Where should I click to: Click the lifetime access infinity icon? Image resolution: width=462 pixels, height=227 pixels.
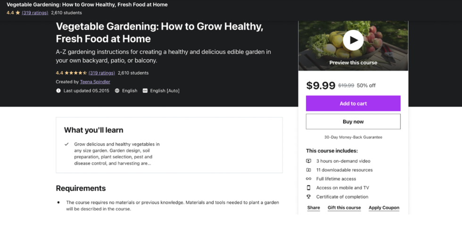[x=308, y=178]
